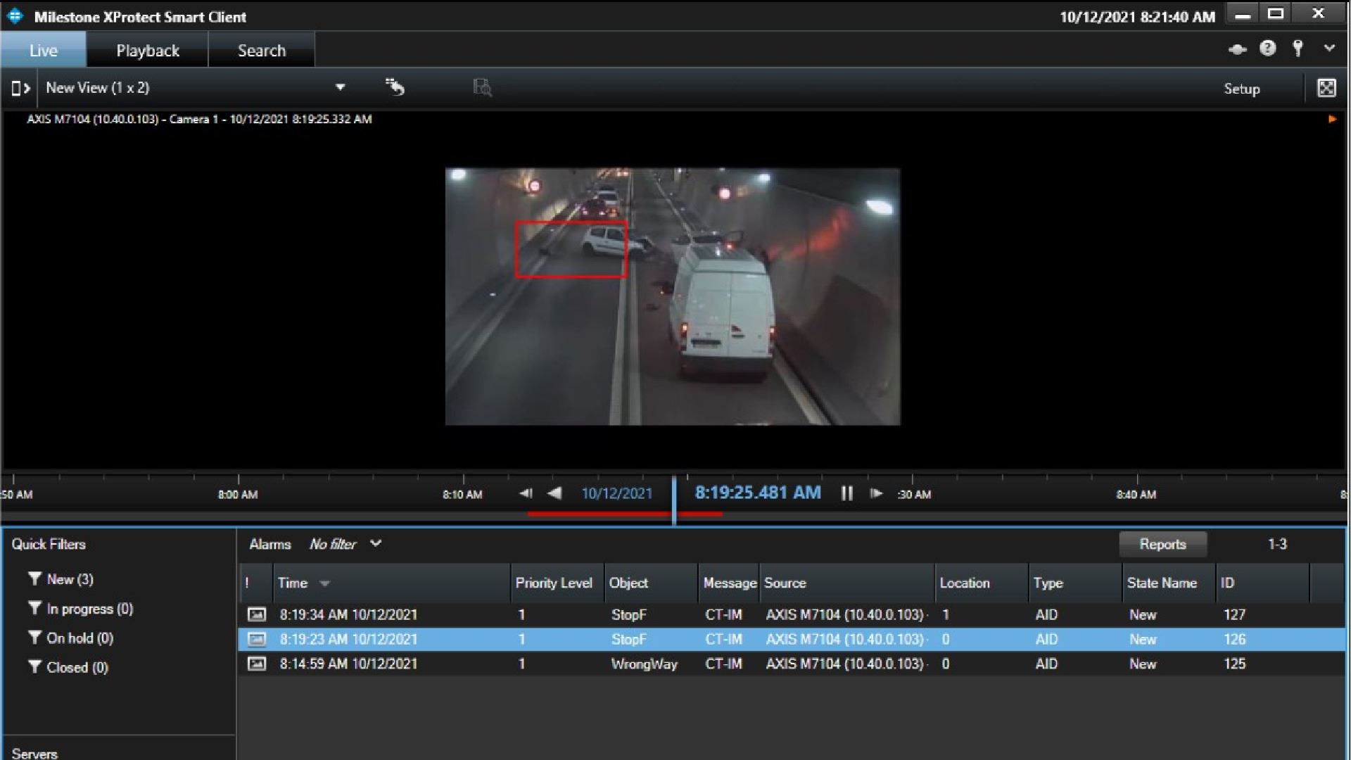This screenshot has width=1351, height=760.
Task: Open the Search tab
Action: (262, 51)
